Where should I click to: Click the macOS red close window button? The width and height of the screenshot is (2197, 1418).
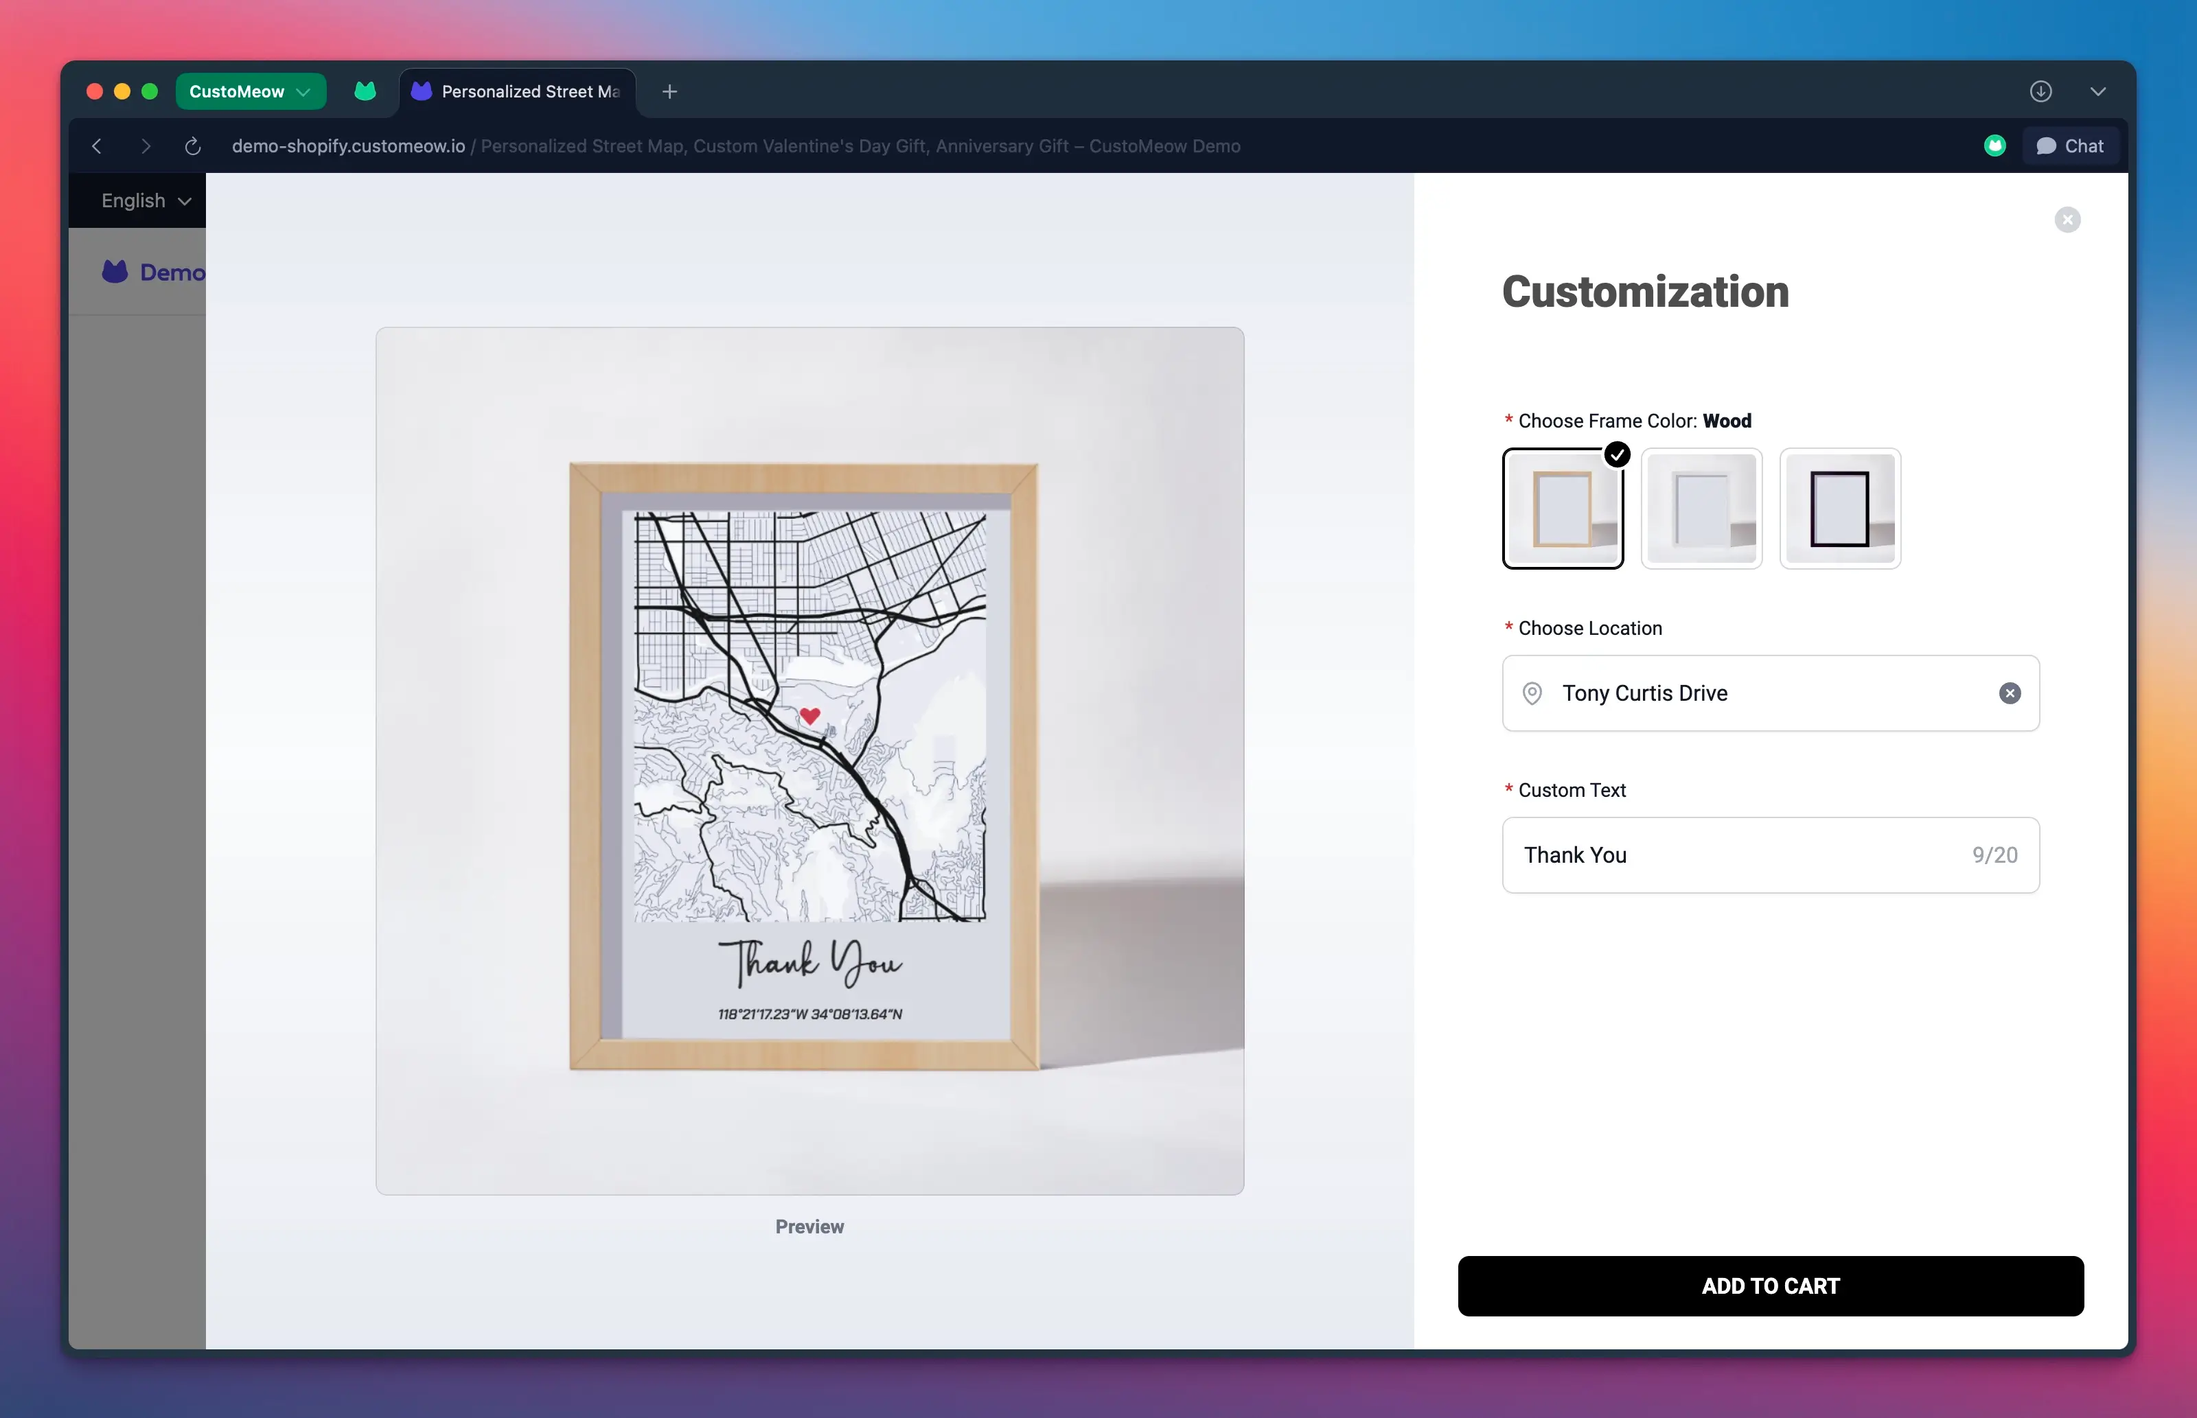coord(94,91)
